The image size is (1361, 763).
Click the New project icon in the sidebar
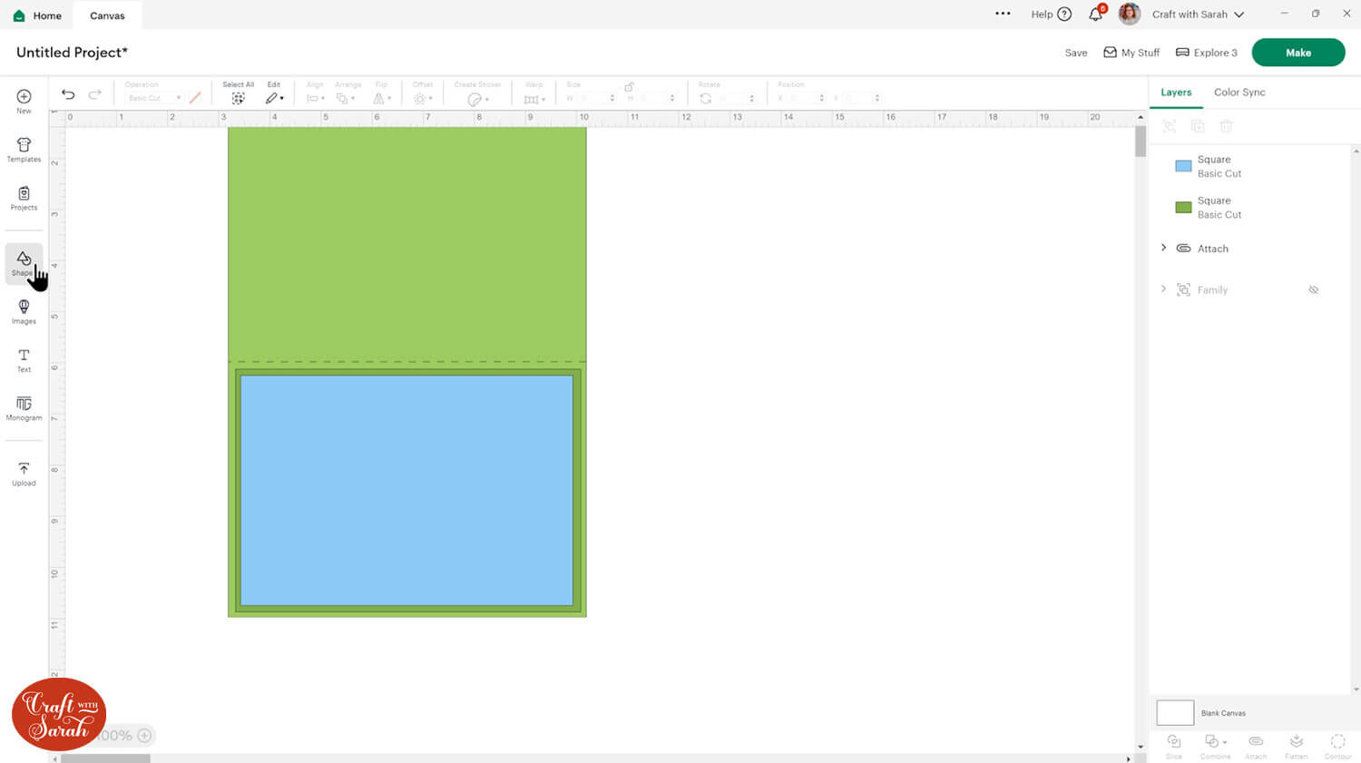tap(24, 101)
